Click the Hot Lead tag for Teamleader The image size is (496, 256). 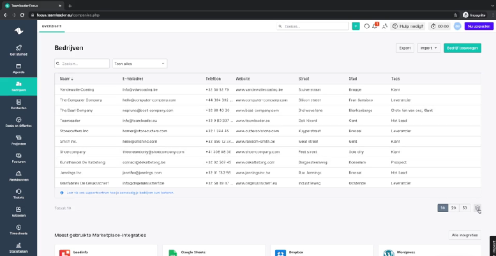[399, 121]
